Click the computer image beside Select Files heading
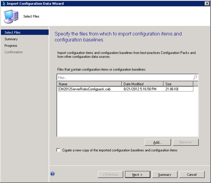 (11, 16)
